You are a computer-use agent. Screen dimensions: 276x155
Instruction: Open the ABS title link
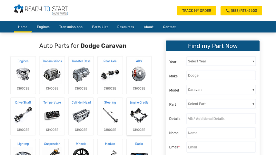coord(139,61)
